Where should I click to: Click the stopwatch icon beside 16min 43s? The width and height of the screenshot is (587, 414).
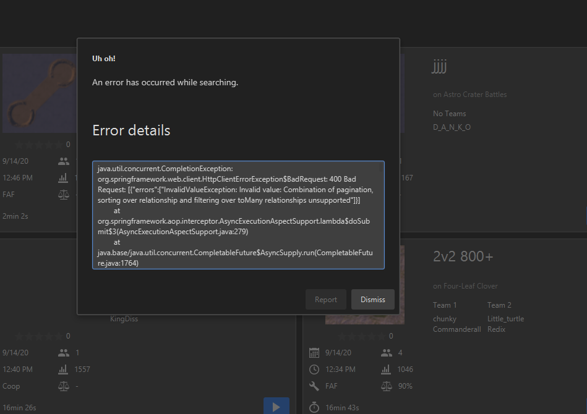(314, 407)
